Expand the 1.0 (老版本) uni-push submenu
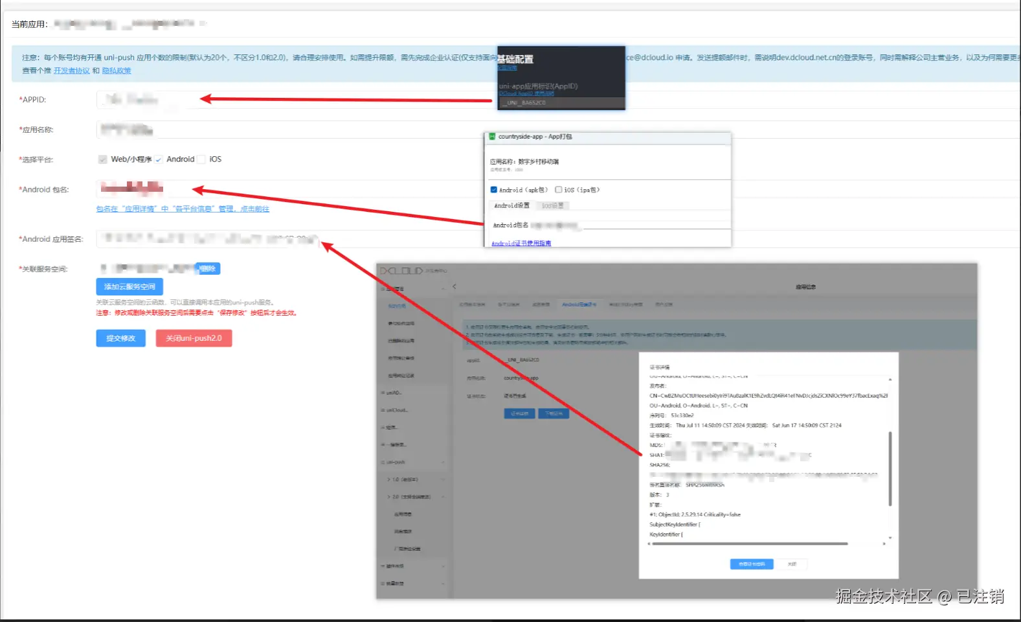Viewport: 1021px width, 622px height. (x=414, y=480)
